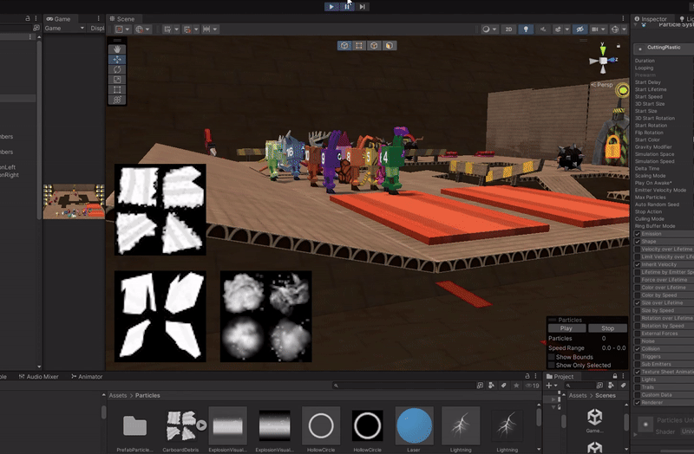Click Persp projection label
This screenshot has height=454, width=694.
605,84
